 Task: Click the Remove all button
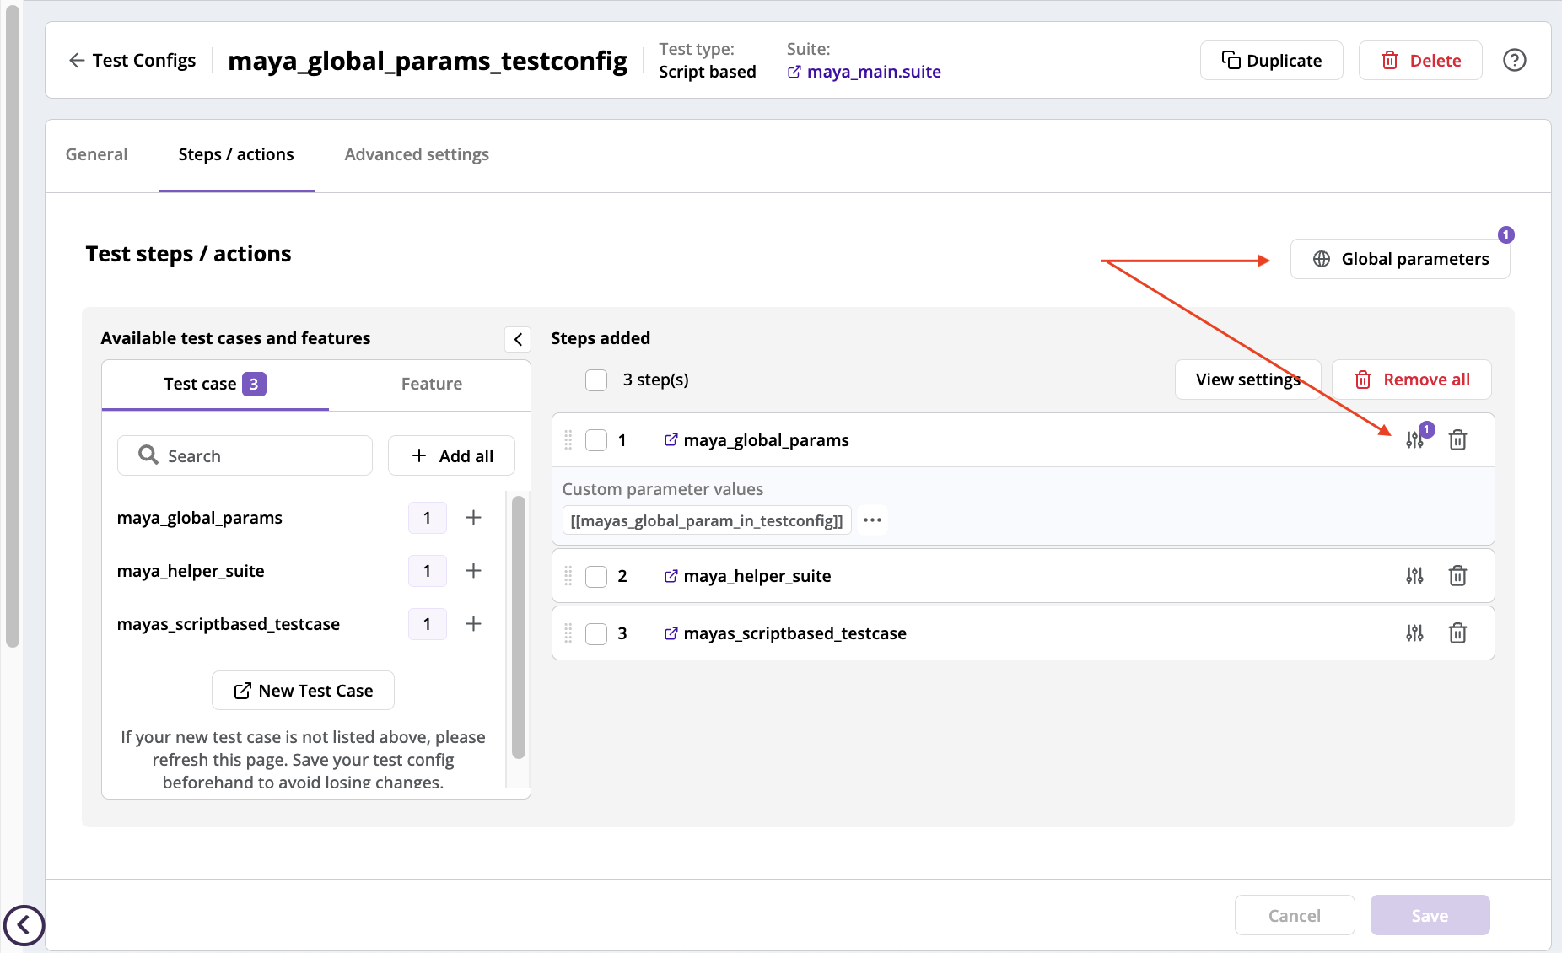pos(1411,380)
